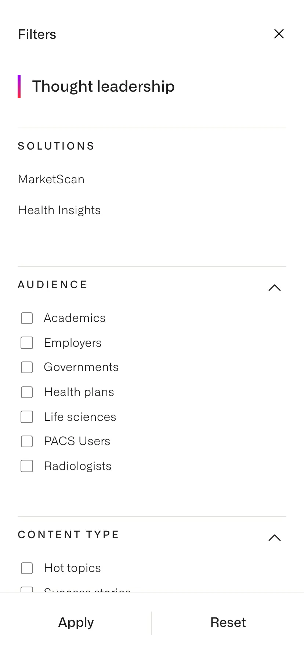Image resolution: width=304 pixels, height=657 pixels.
Task: Check the Academics audience checkbox
Action: 27,318
